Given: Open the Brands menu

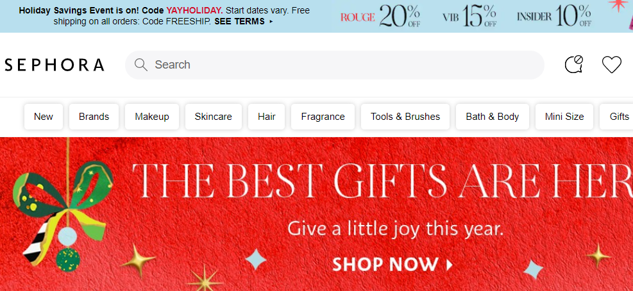Looking at the screenshot, I should click(94, 117).
